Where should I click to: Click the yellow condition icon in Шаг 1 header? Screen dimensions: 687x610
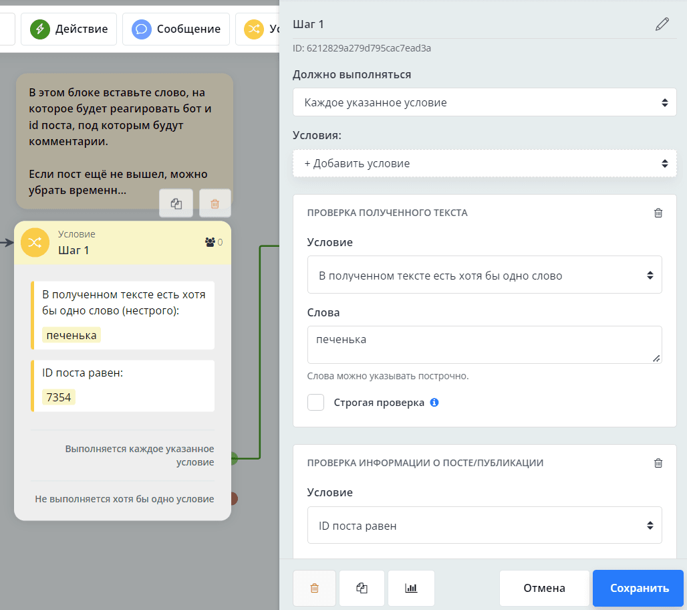coord(35,242)
